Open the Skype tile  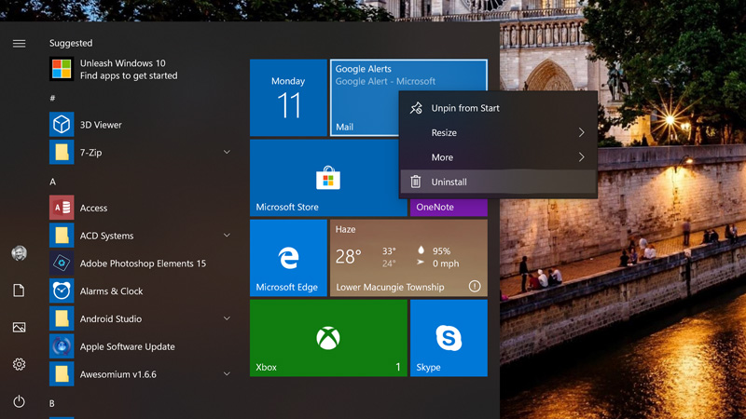click(449, 338)
